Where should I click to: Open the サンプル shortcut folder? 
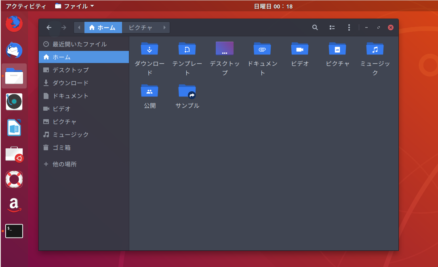click(187, 91)
